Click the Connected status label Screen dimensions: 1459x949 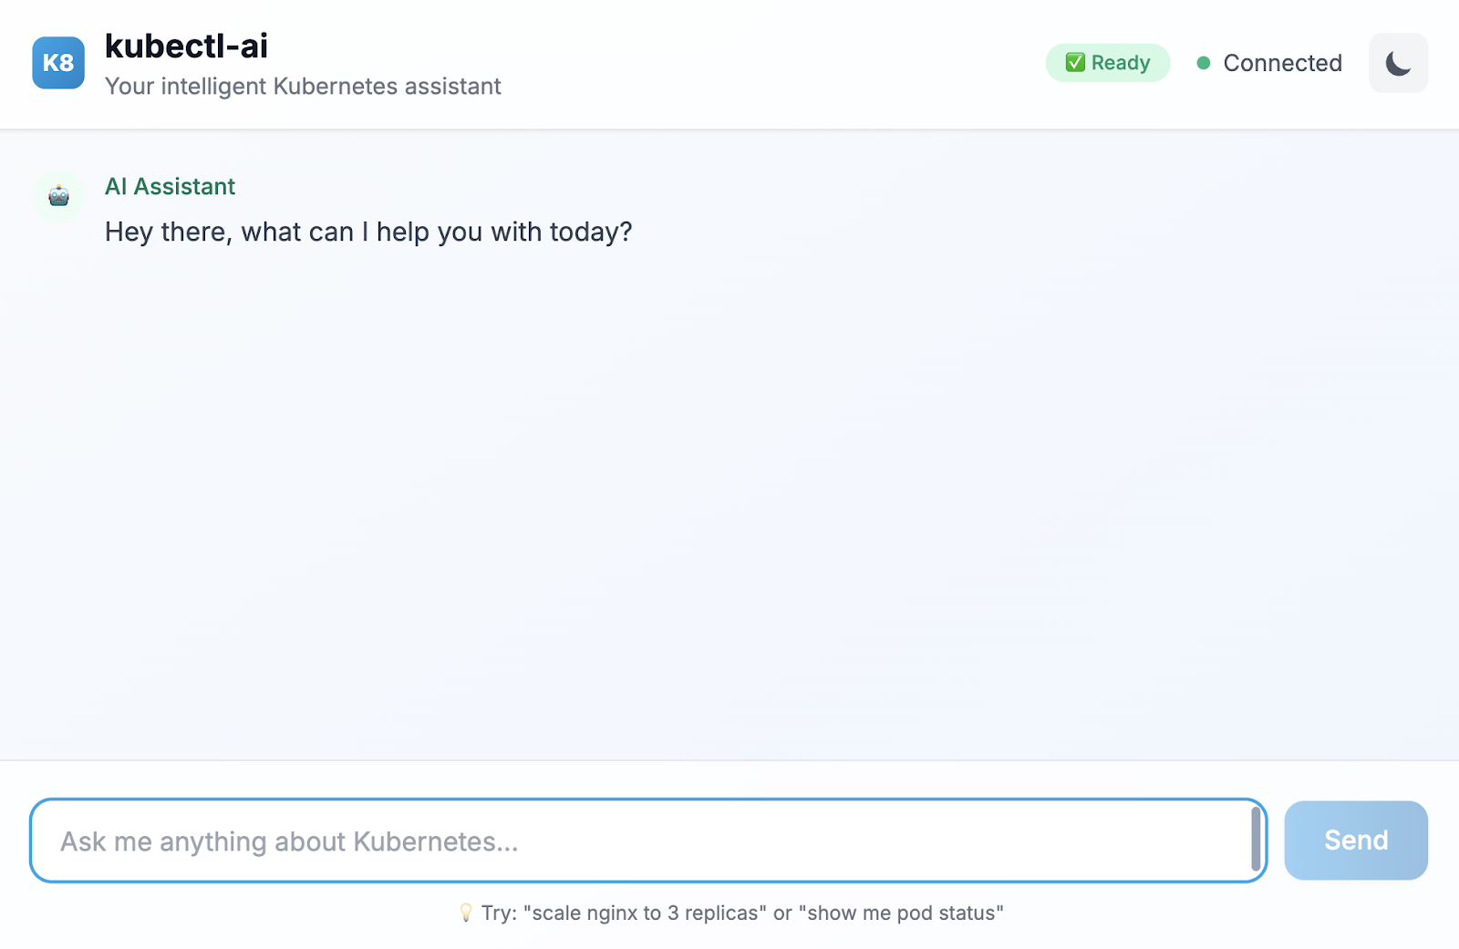click(x=1282, y=63)
